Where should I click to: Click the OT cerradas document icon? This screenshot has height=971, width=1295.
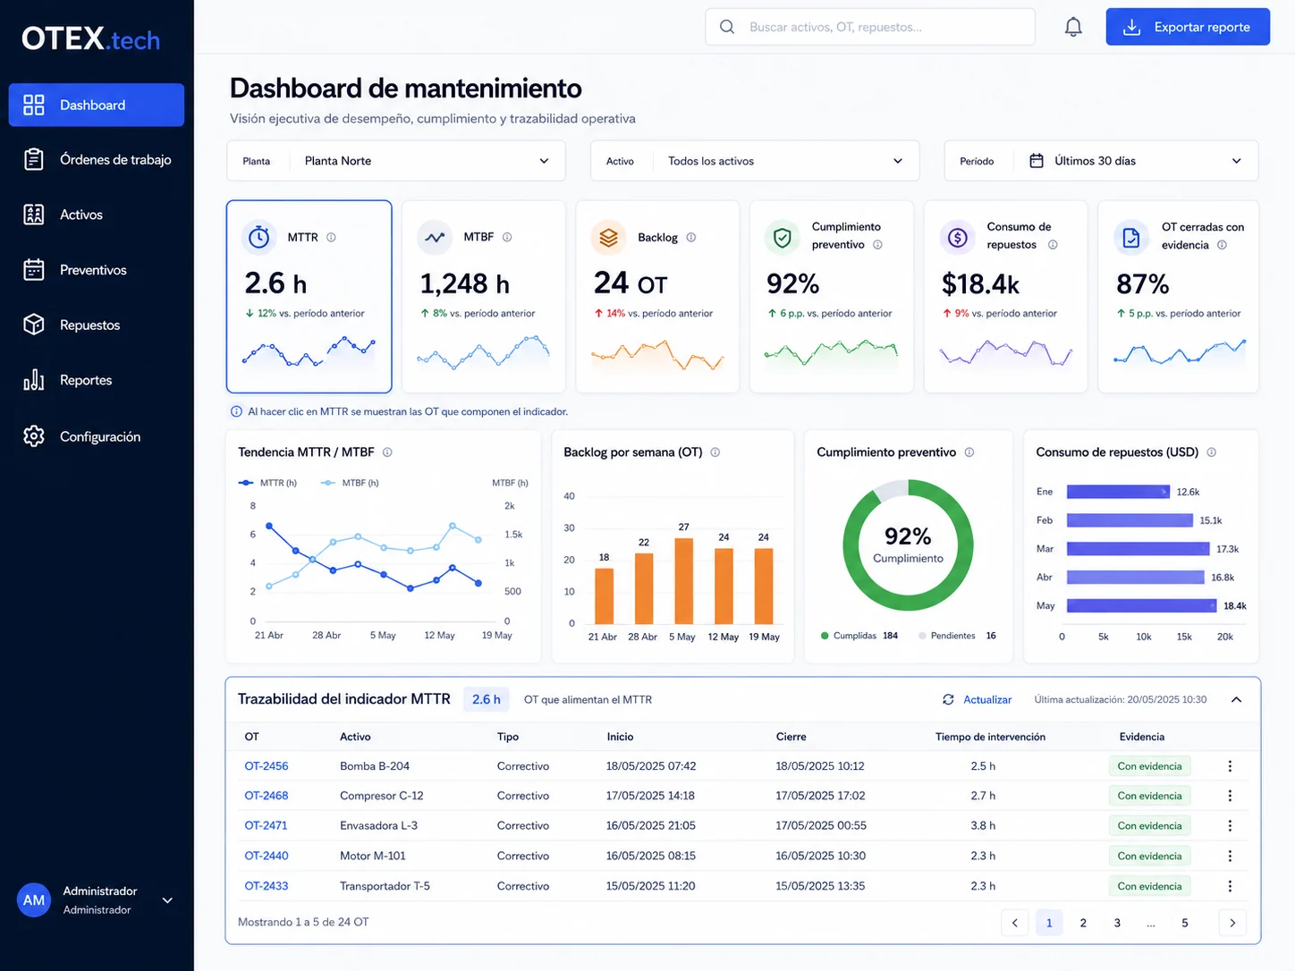(x=1131, y=237)
